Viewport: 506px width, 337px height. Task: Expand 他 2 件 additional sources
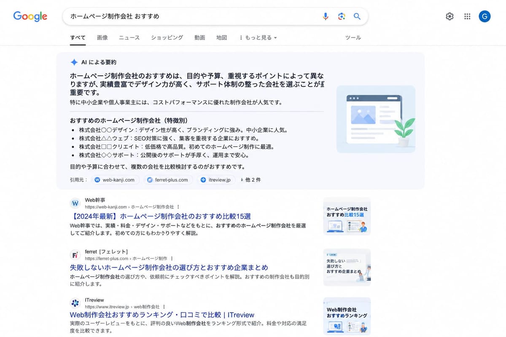[250, 180]
